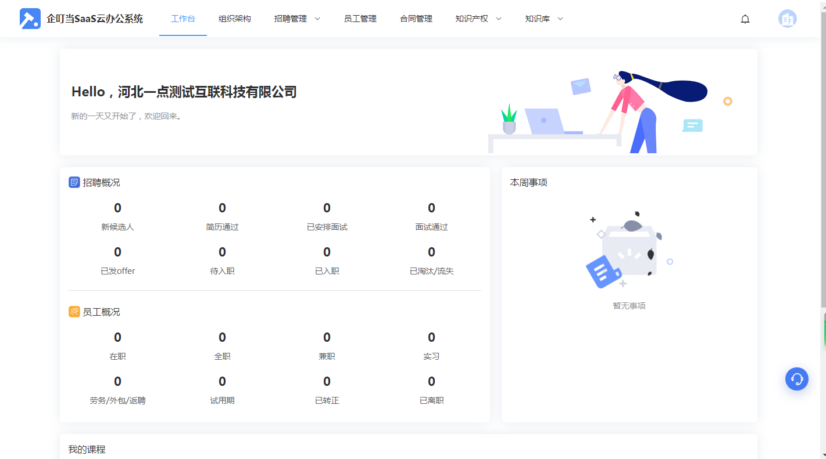Viewport: 826px width, 459px height.
Task: Click the 招聘概况 section icon
Action: pyautogui.click(x=74, y=182)
